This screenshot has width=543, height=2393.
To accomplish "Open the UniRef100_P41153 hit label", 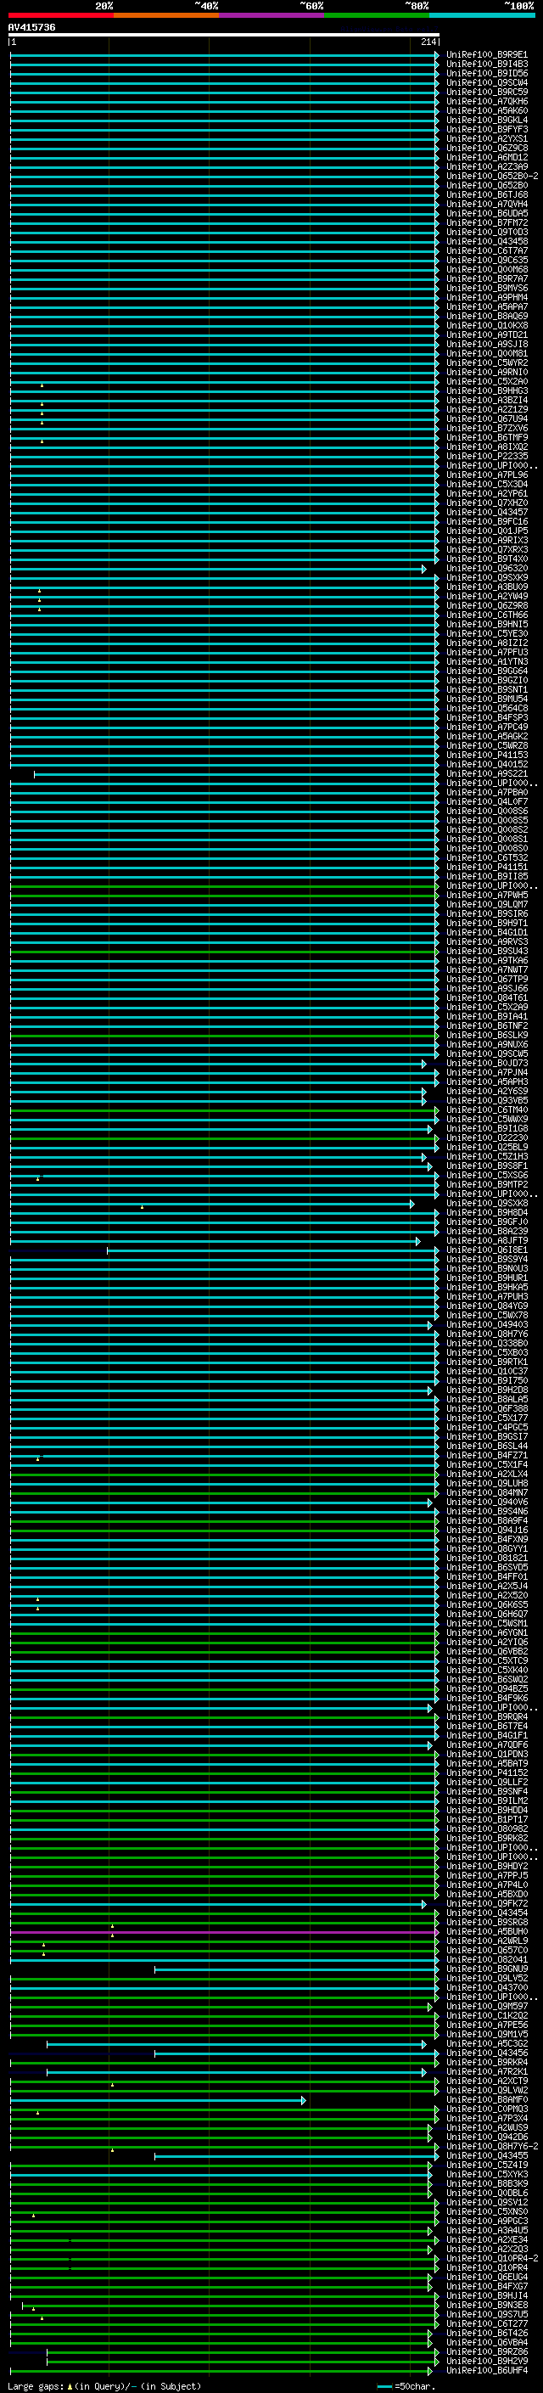I will tap(486, 756).
